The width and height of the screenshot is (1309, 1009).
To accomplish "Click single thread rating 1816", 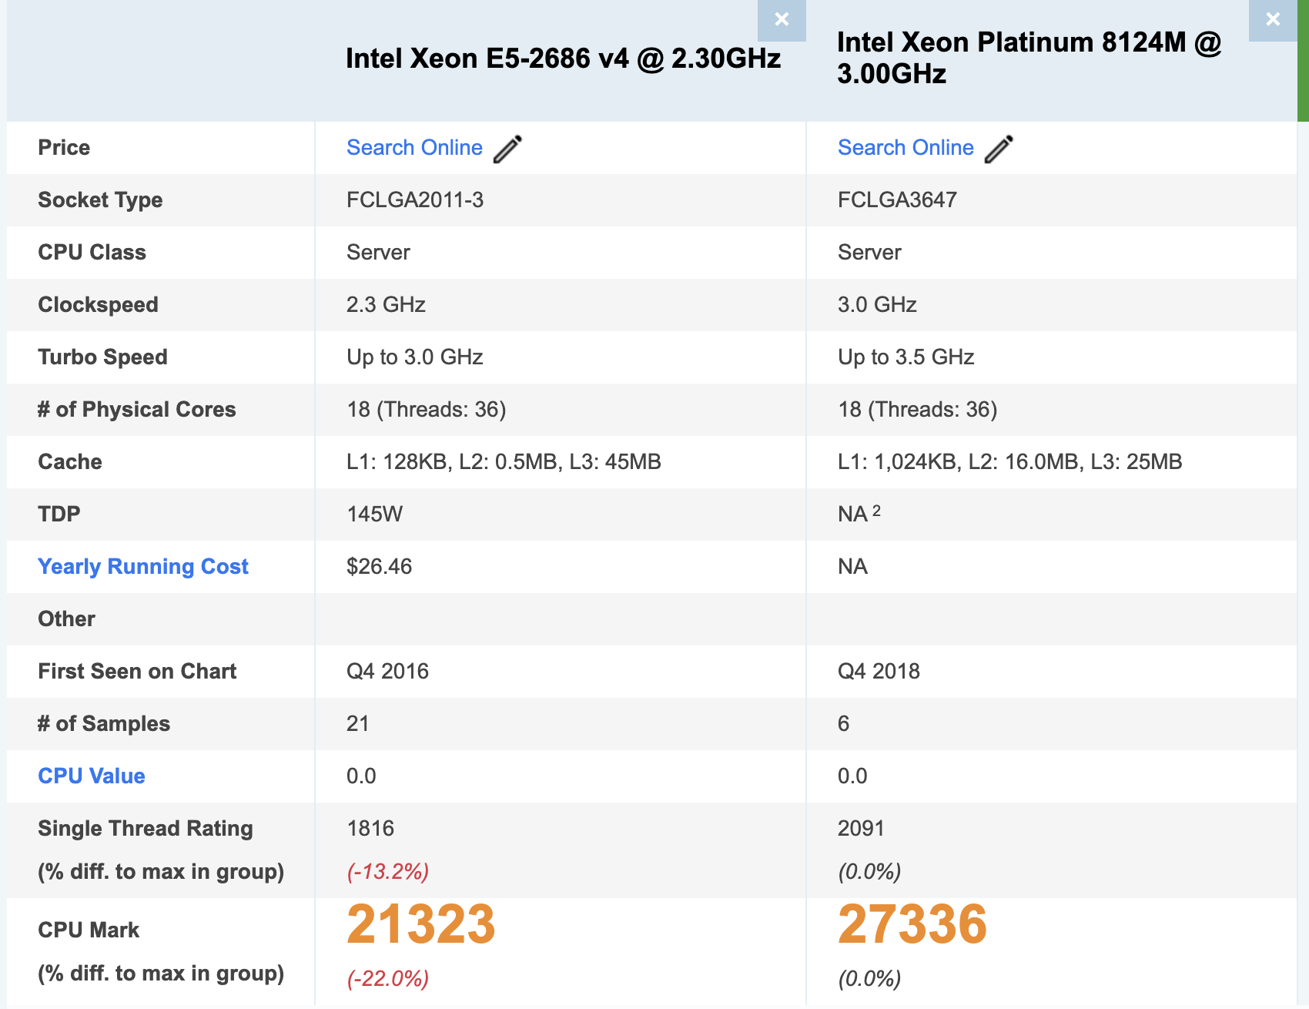I will [370, 828].
